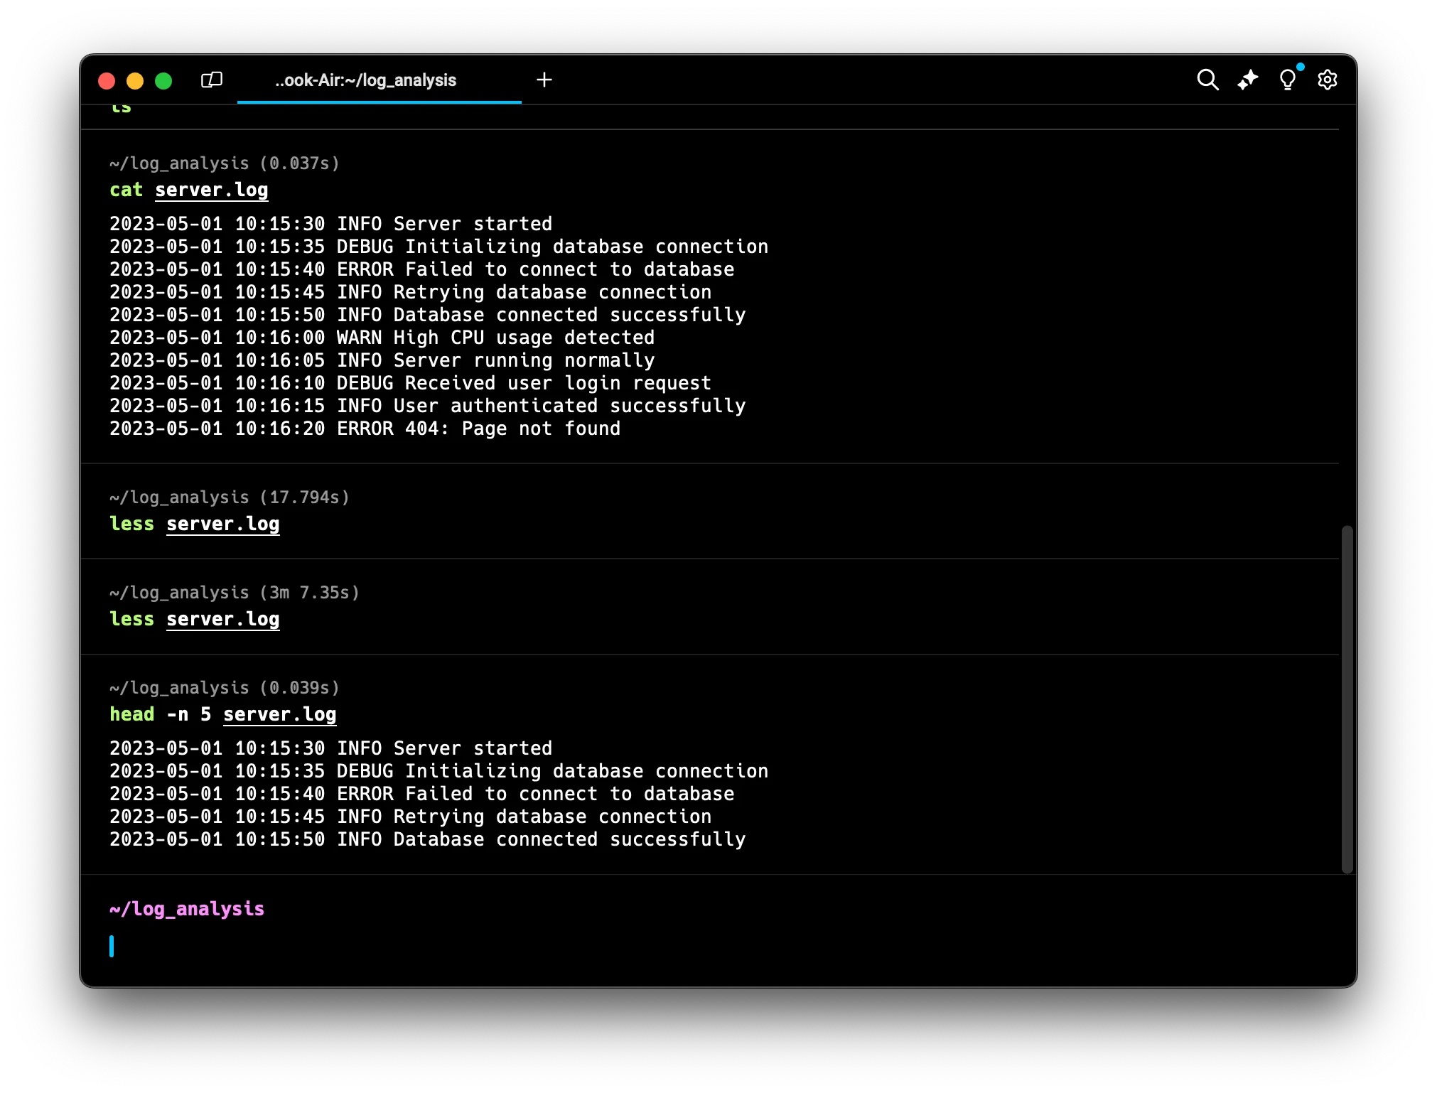The width and height of the screenshot is (1437, 1093).
Task: Open the settings gear icon
Action: [x=1327, y=80]
